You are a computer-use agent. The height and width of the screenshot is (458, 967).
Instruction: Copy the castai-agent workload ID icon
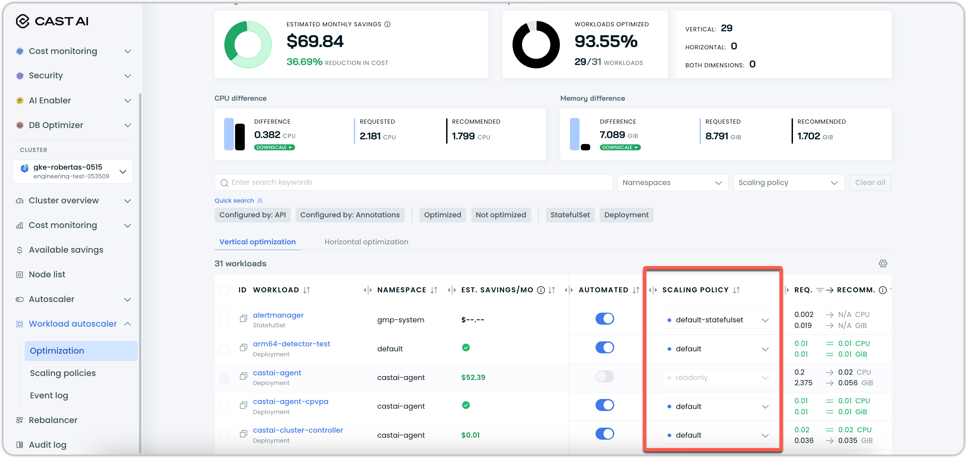(243, 376)
